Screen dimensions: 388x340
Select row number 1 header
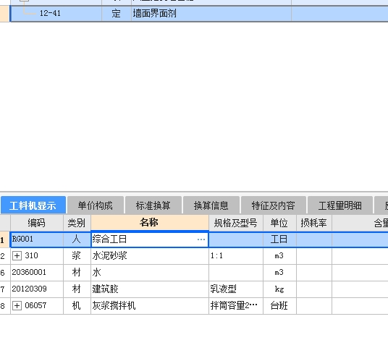tap(5, 239)
